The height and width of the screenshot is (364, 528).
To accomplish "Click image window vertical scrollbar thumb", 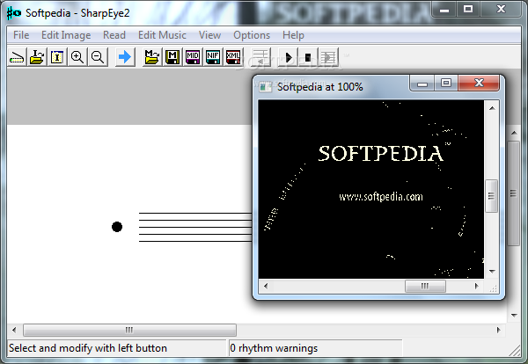I will tap(492, 196).
